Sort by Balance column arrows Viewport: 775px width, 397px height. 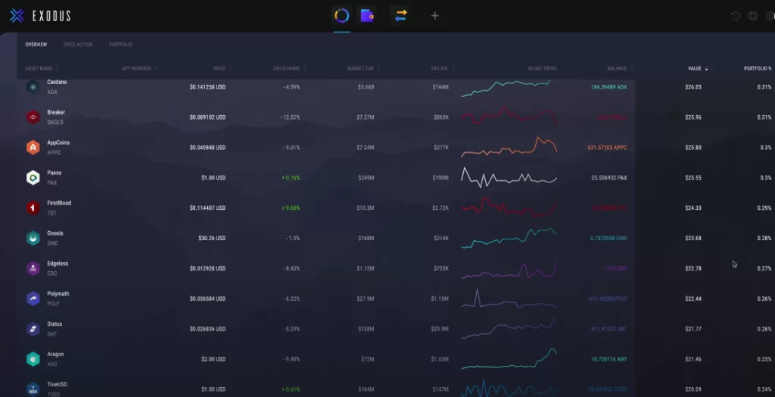coord(632,68)
